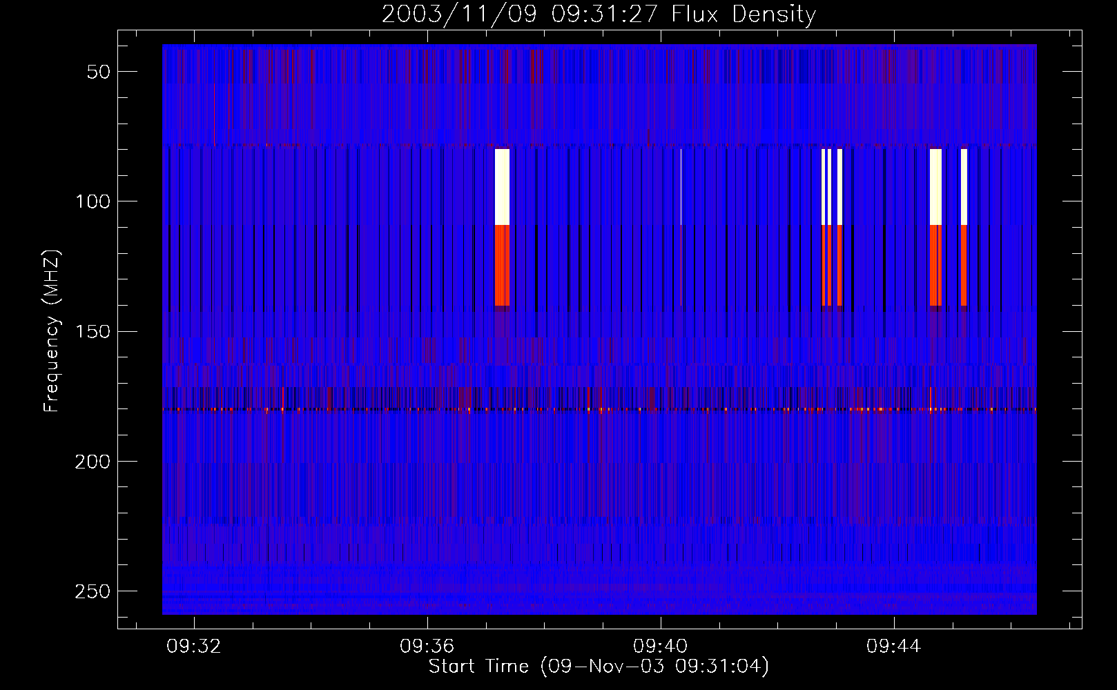The height and width of the screenshot is (690, 1117).
Task: Click the red-orange burst segment near 09:37
Action: pos(503,266)
